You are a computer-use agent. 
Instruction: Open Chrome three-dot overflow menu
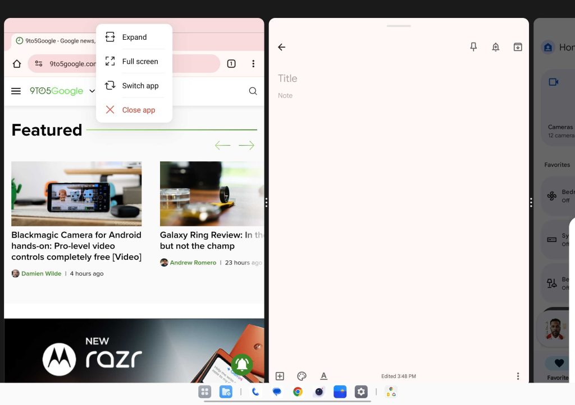(253, 64)
